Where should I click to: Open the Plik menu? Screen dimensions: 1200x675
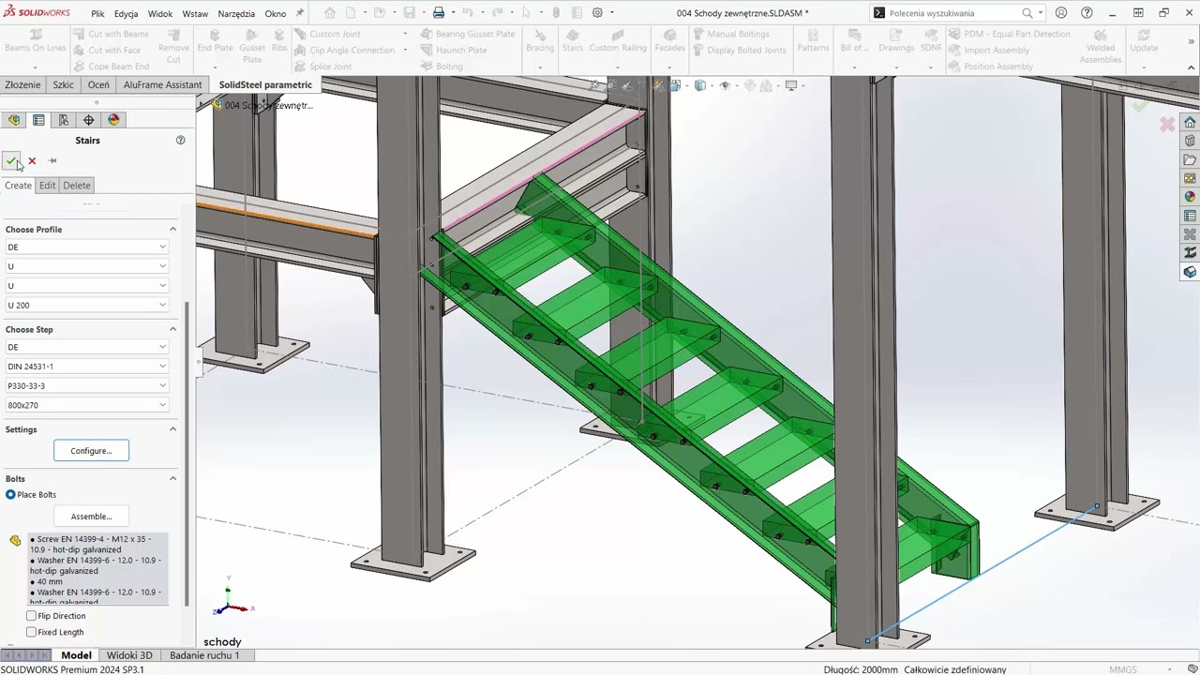pos(97,14)
